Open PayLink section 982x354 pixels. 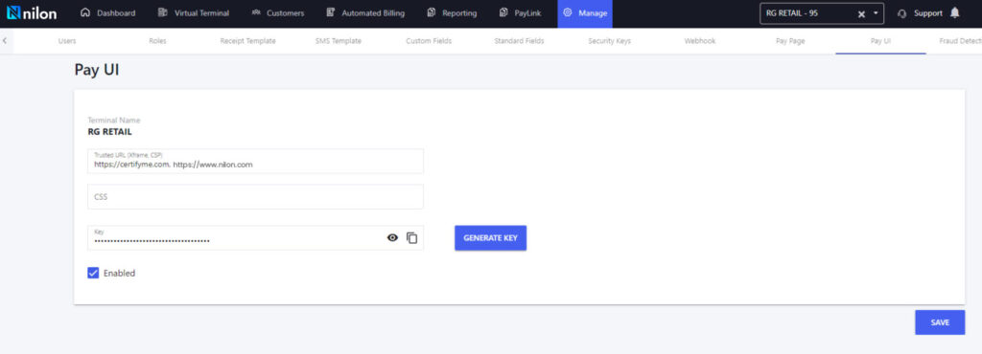pyautogui.click(x=521, y=13)
